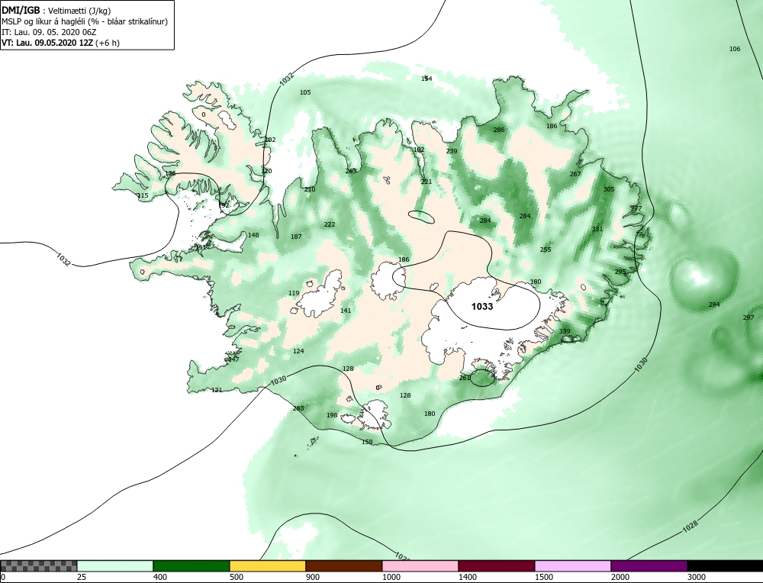Click the 141 map value
763x583 pixels.
tap(346, 311)
